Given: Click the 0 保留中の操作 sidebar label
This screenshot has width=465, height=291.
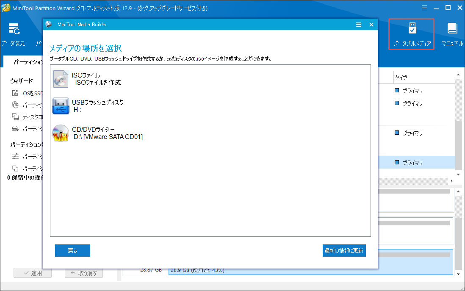Looking at the screenshot, I should point(25,177).
